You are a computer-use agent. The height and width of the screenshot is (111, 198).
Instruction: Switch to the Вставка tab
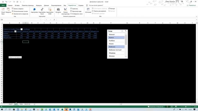(17, 6)
